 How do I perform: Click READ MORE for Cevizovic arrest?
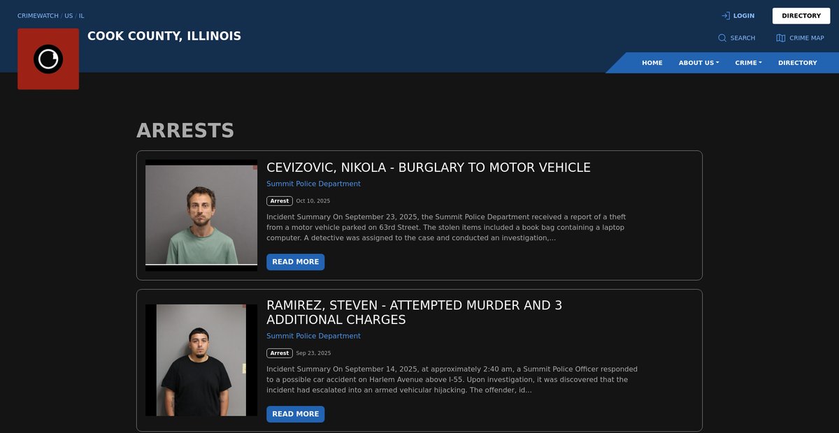[295, 262]
